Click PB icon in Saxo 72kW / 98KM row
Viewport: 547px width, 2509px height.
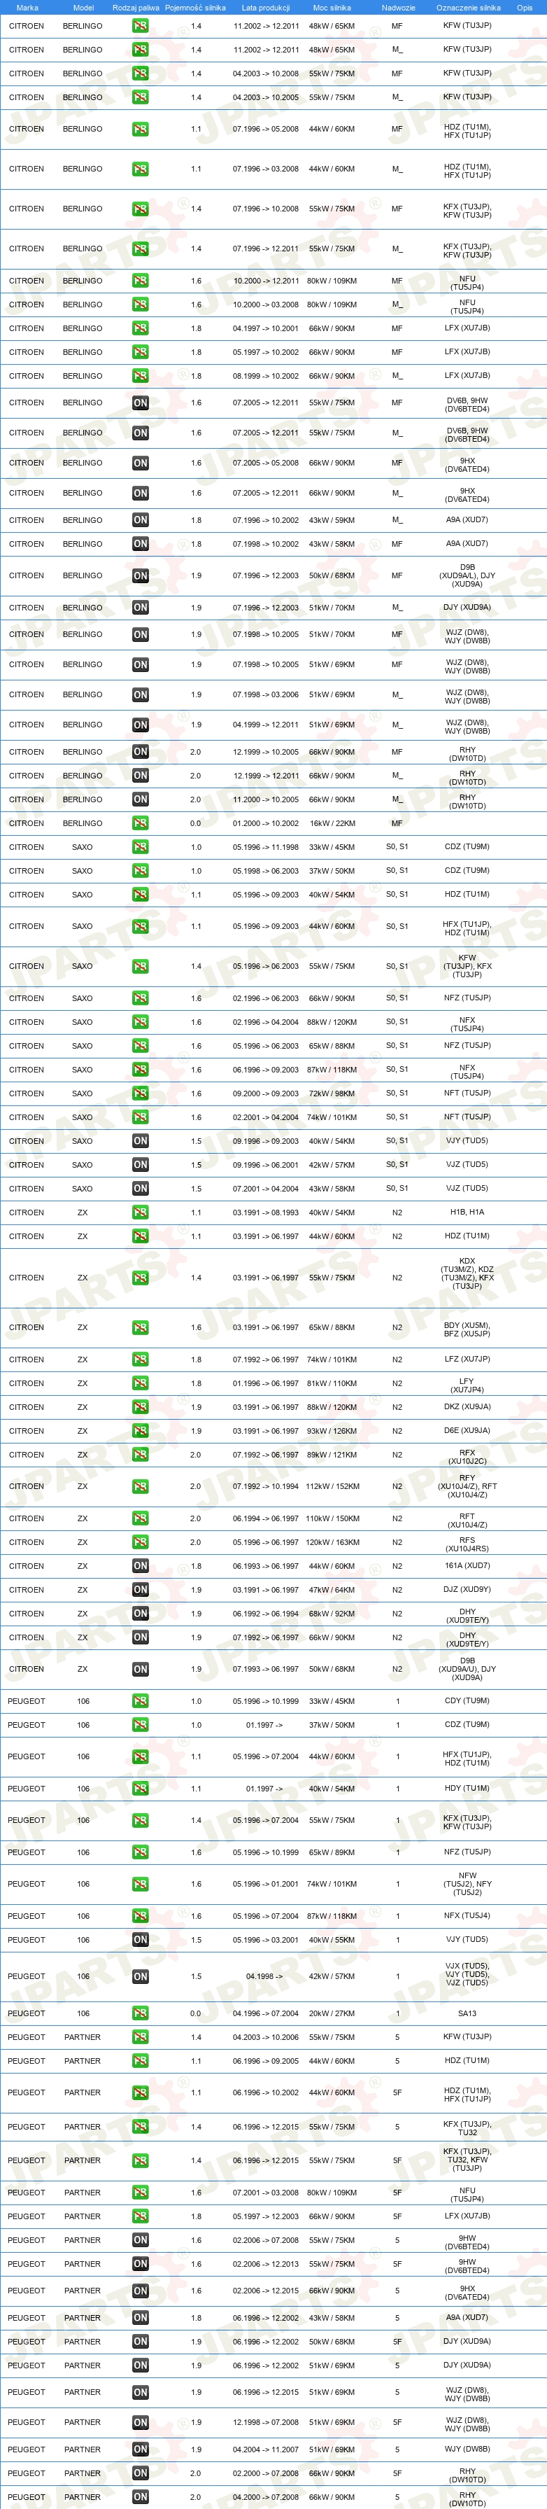(140, 1093)
